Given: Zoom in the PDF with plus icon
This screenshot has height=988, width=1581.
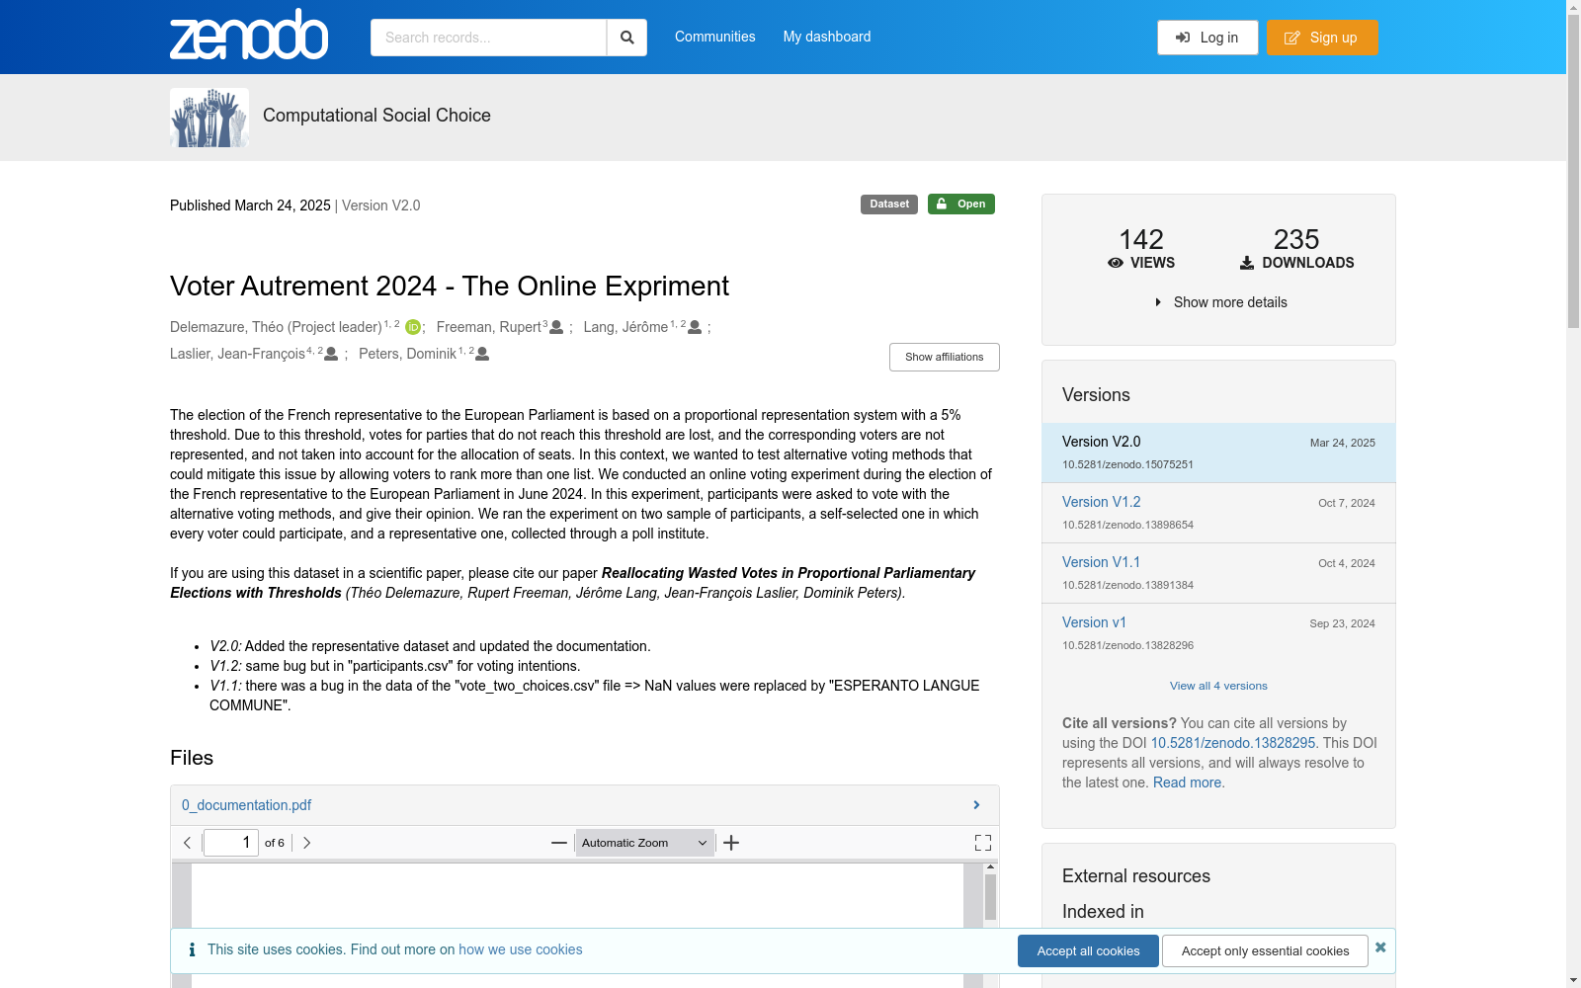Looking at the screenshot, I should [x=731, y=843].
